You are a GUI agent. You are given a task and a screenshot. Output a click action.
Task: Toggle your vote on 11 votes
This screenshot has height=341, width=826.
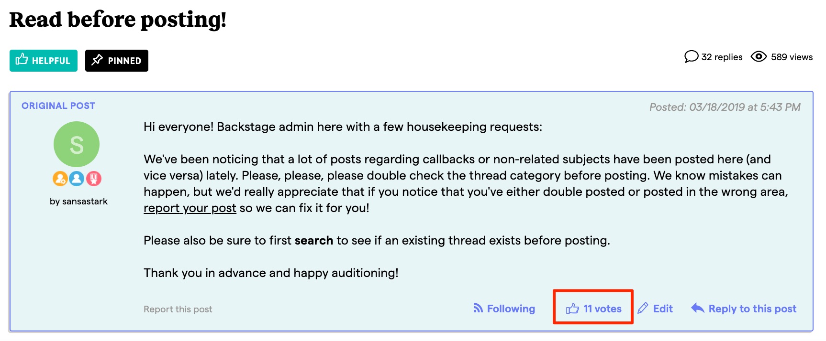pyautogui.click(x=593, y=309)
